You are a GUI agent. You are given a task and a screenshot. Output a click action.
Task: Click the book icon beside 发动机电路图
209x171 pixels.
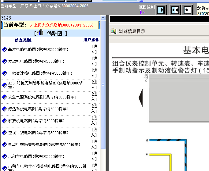tap(4, 61)
